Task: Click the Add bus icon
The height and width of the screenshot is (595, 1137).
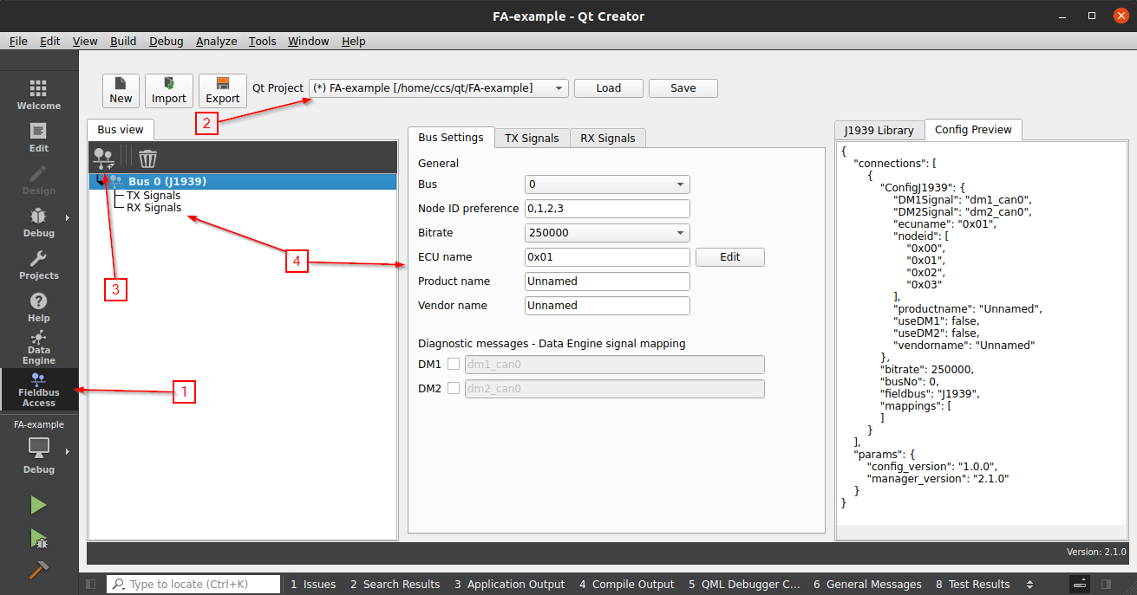Action: [104, 158]
